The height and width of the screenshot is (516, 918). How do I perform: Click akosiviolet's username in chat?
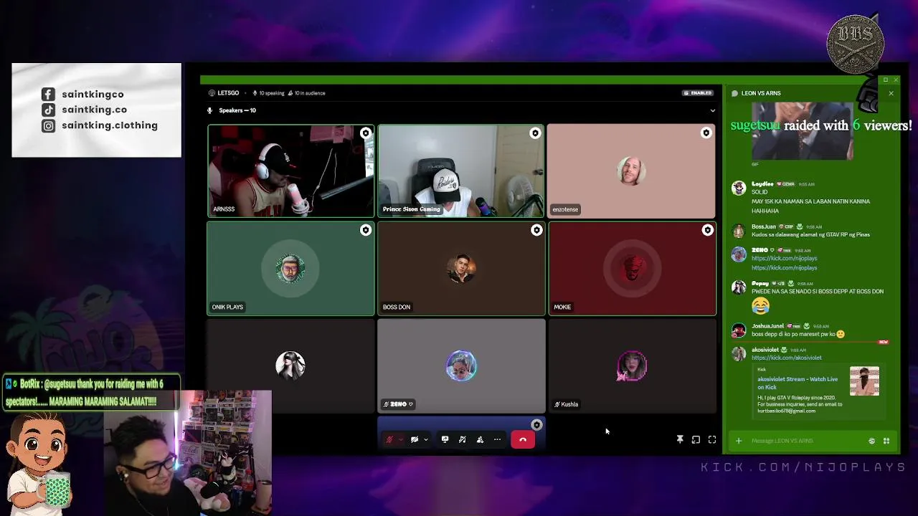pos(765,350)
